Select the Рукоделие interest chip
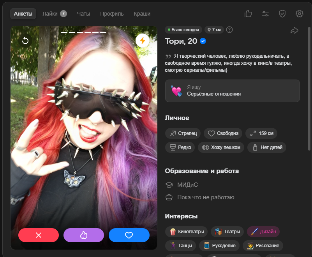Image resolution: width=312 pixels, height=257 pixels. (219, 245)
